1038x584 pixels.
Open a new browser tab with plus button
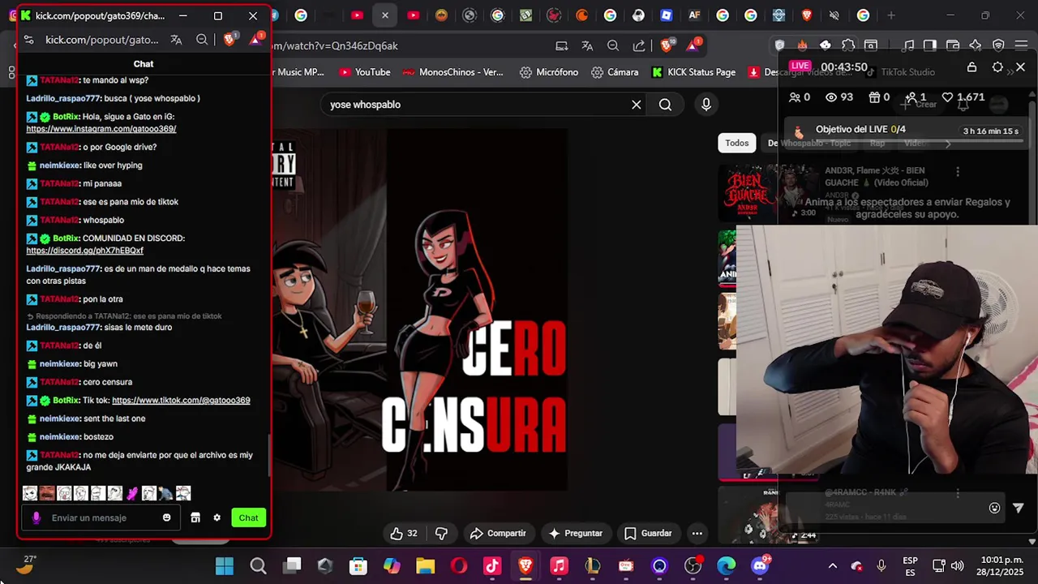[891, 15]
